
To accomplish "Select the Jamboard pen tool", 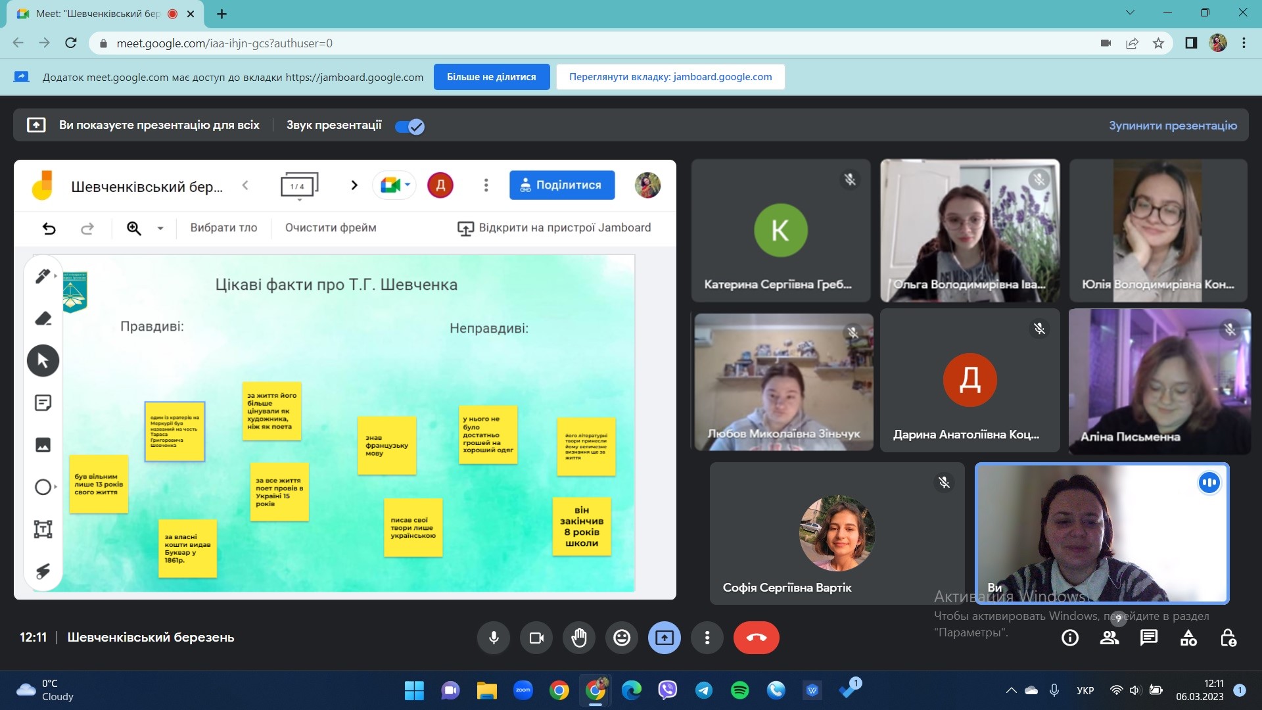I will pos(43,276).
